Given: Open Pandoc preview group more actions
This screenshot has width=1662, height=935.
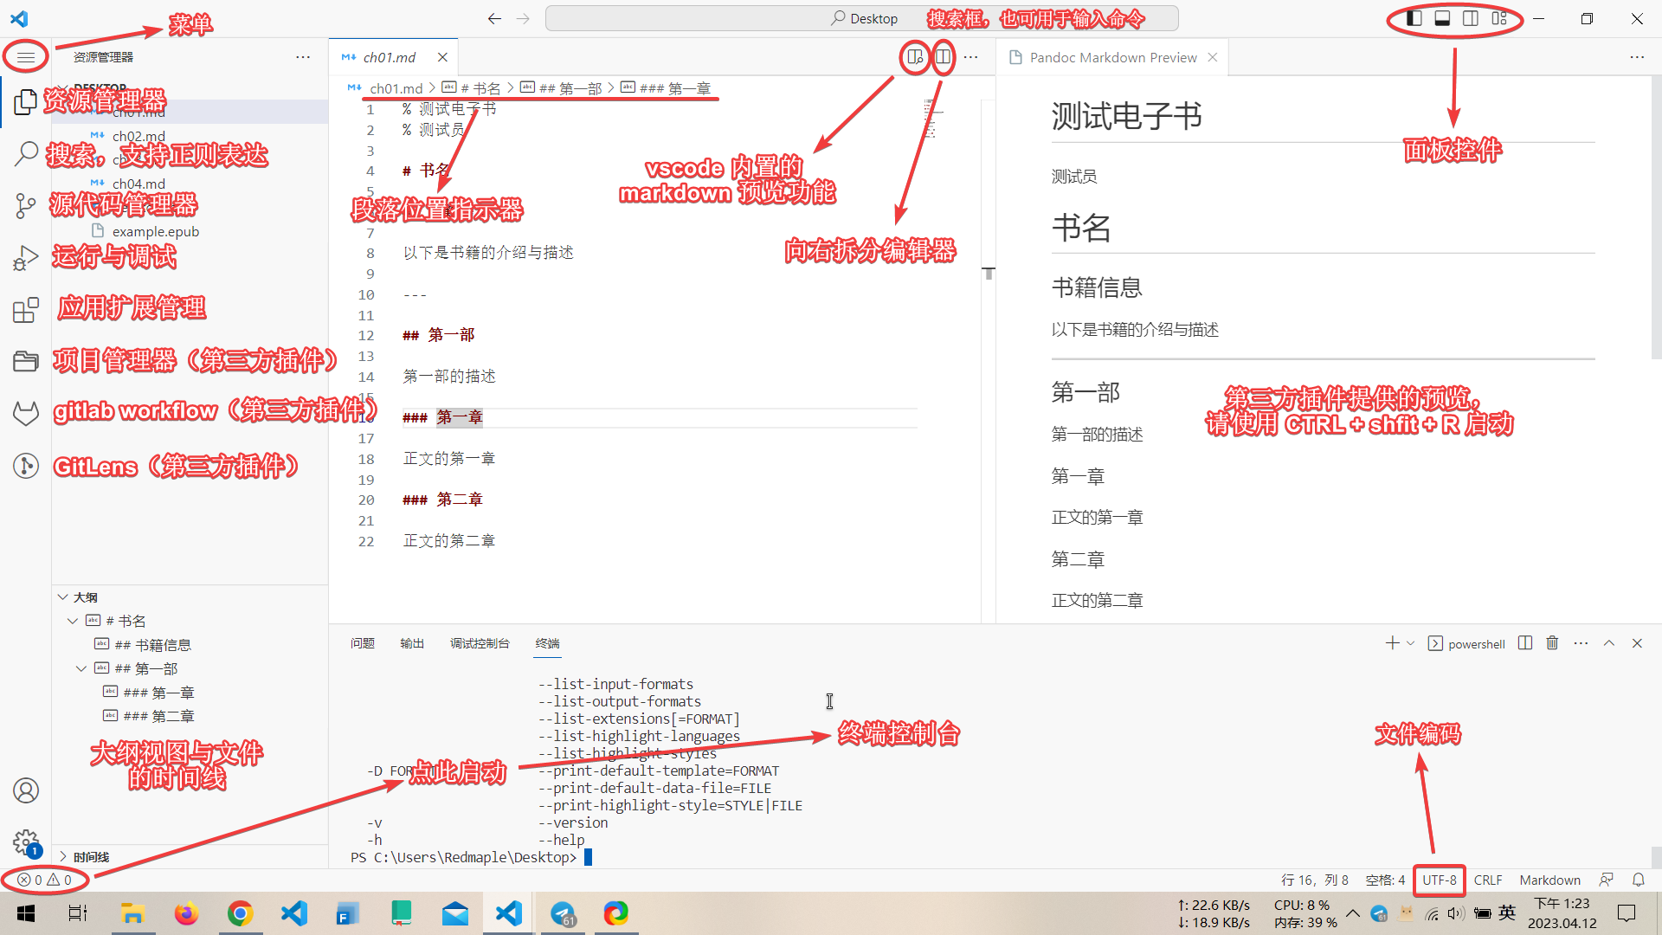Looking at the screenshot, I should pyautogui.click(x=1637, y=57).
